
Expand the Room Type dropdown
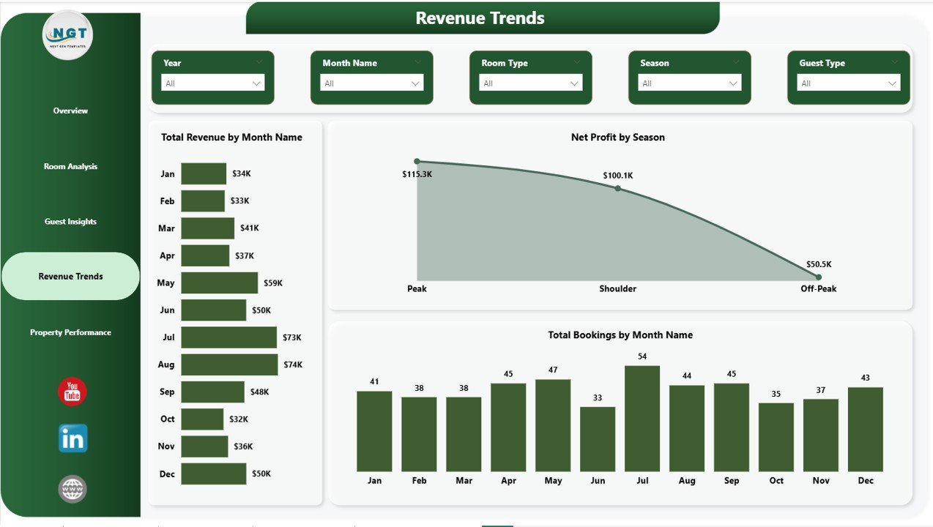530,83
